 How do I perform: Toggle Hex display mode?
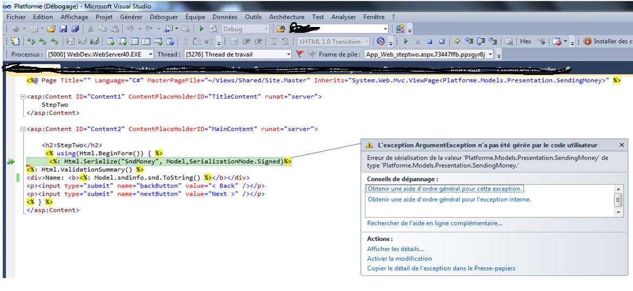tap(525, 41)
